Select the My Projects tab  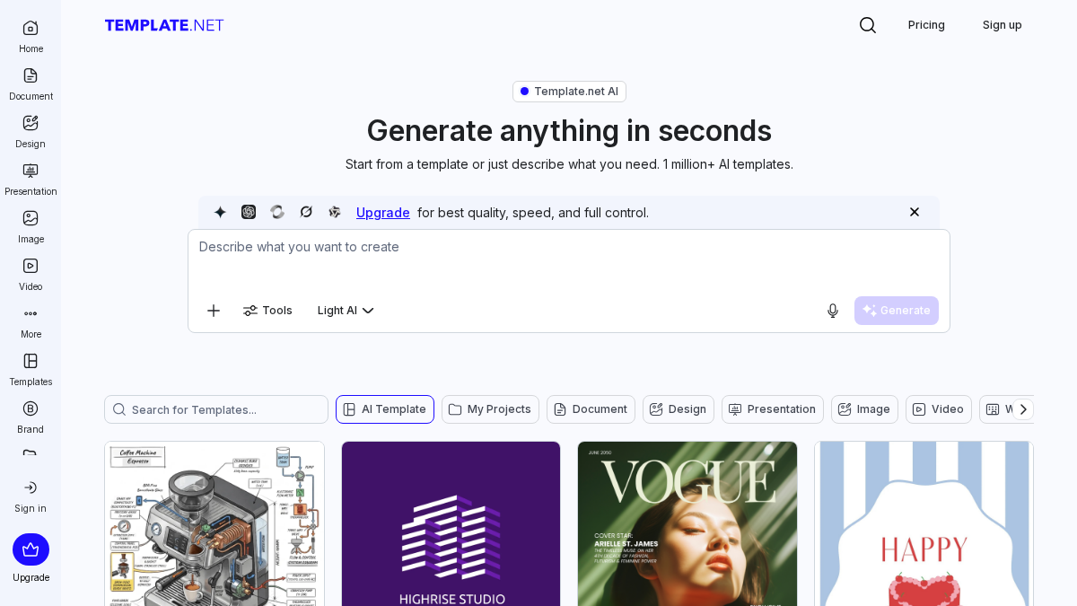pos(490,409)
